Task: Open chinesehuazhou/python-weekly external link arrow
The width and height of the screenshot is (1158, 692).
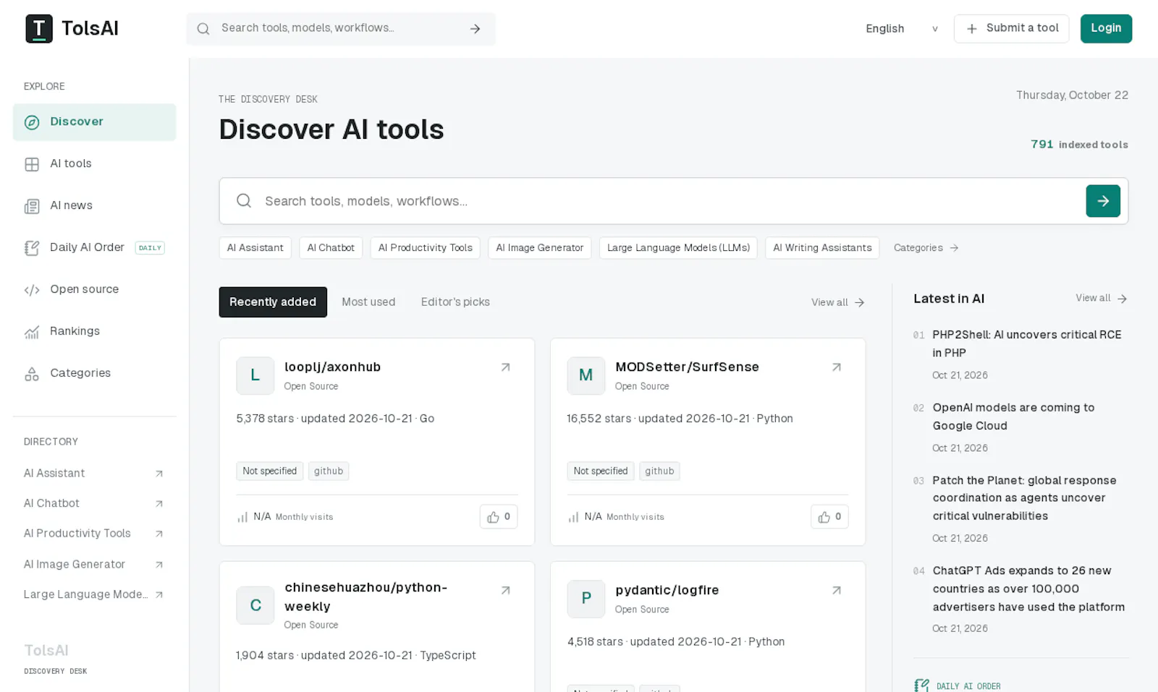Action: click(x=506, y=591)
